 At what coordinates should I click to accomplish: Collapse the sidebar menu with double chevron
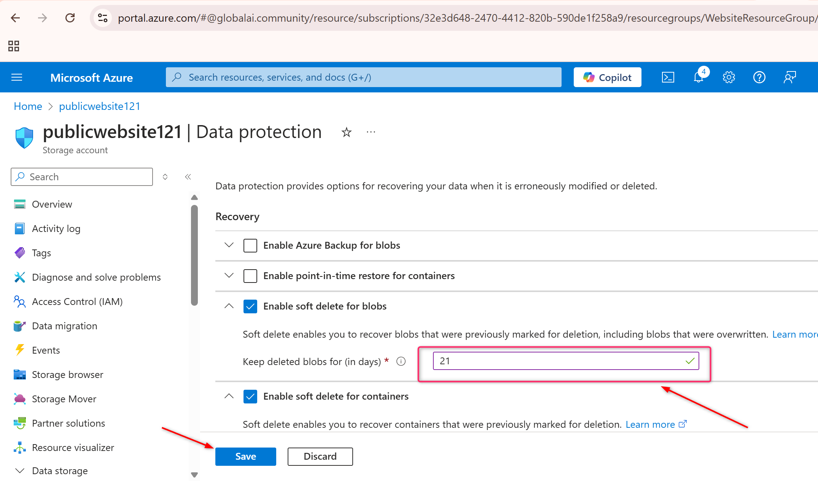pos(188,177)
